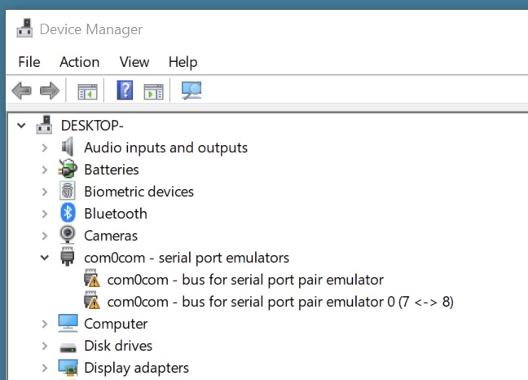Collapse the com0com serial port emulators node
This screenshot has width=528, height=380.
point(45,258)
